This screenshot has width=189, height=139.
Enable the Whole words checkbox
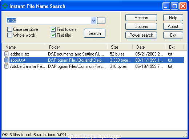point(9,35)
